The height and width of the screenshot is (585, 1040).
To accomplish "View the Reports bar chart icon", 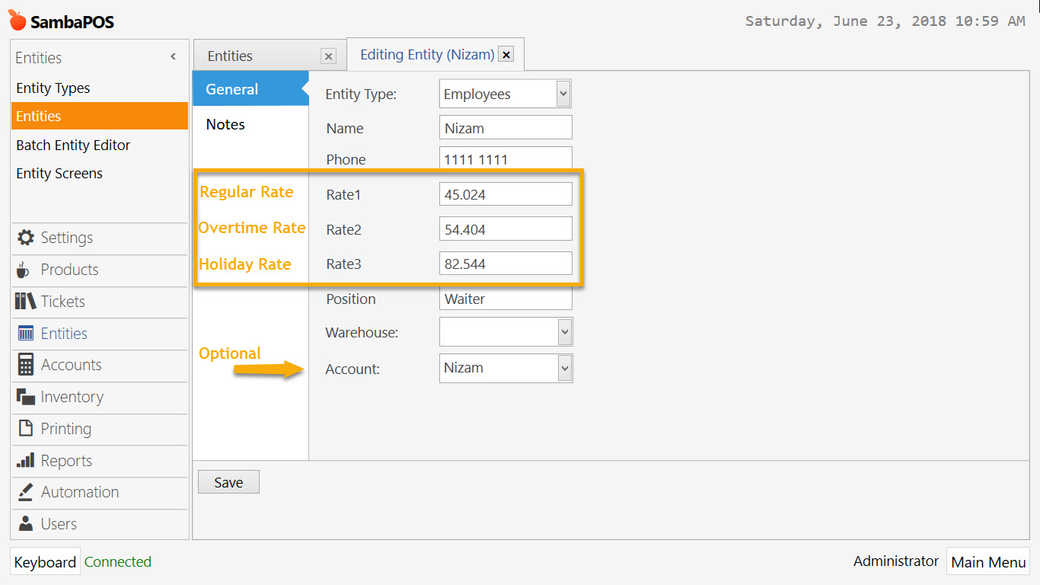I will [27, 461].
